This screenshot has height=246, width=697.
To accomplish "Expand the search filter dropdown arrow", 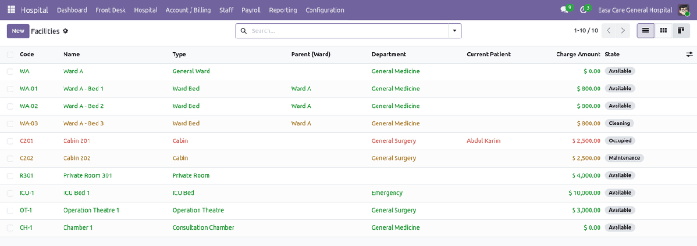I will click(454, 31).
